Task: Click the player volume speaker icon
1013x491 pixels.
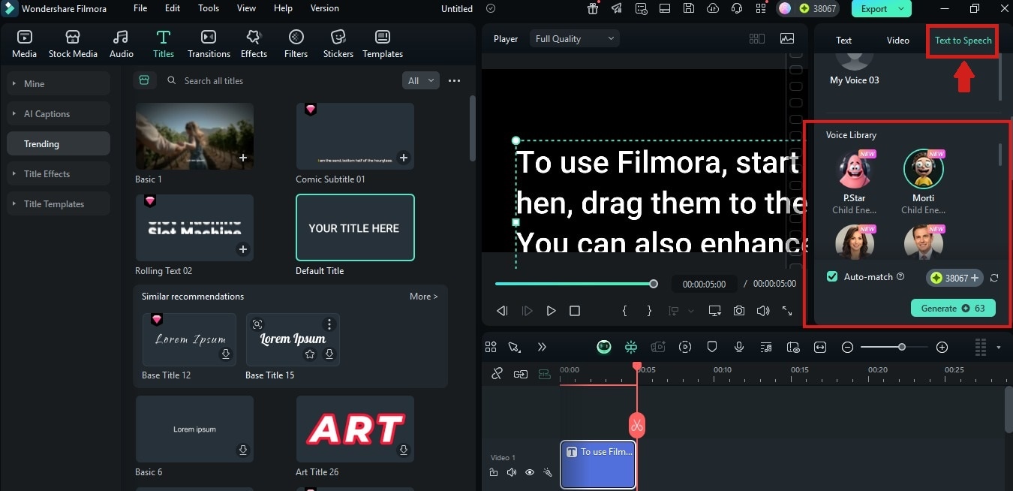Action: [763, 311]
